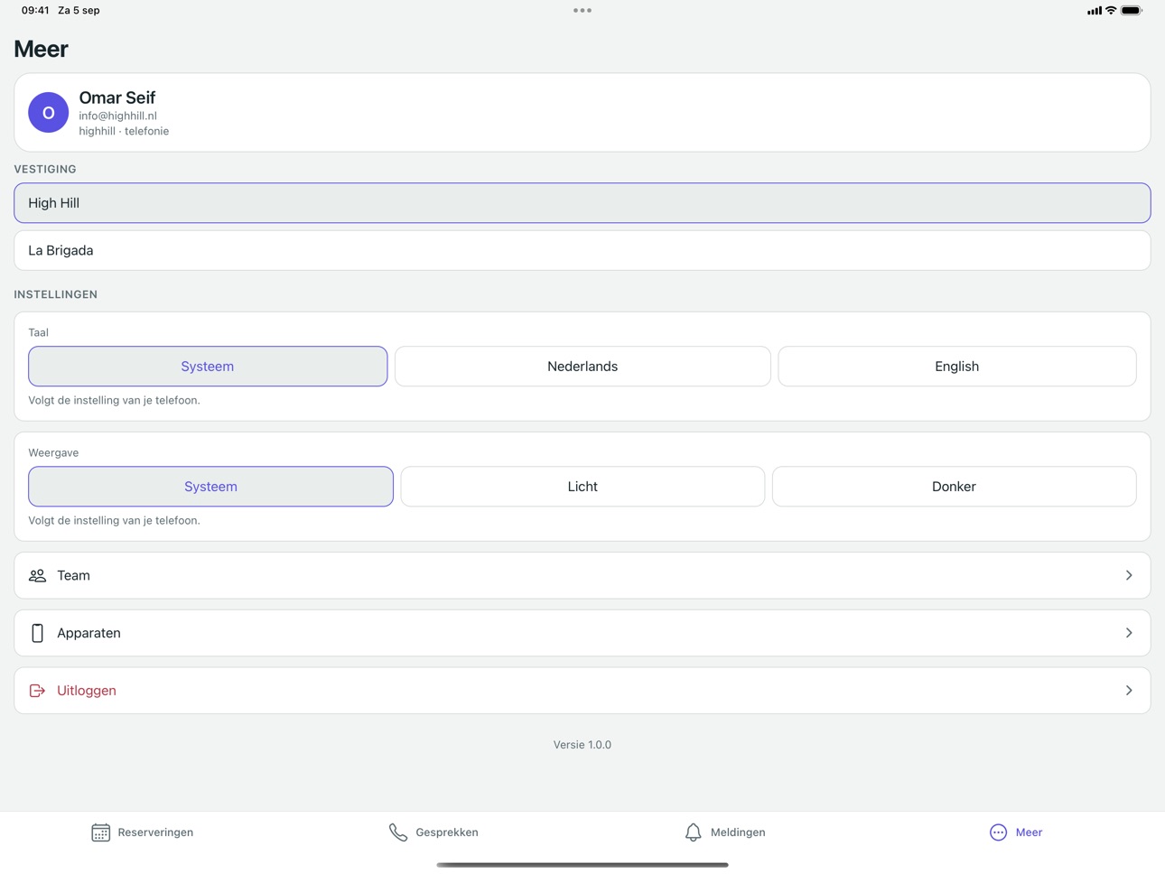Image resolution: width=1165 pixels, height=874 pixels.
Task: Tap the three-dot multitasking indicator at top
Action: click(582, 11)
